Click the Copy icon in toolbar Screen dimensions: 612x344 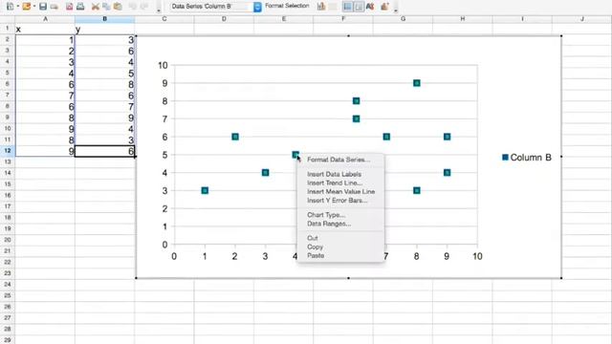[106, 7]
